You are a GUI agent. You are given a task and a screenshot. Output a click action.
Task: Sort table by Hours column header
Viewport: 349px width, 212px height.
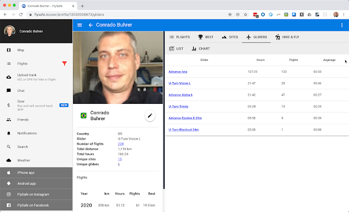(261, 60)
